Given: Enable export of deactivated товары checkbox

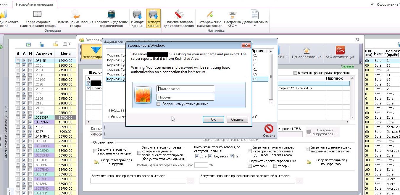Looking at the screenshot, I should pyautogui.click(x=275, y=166).
